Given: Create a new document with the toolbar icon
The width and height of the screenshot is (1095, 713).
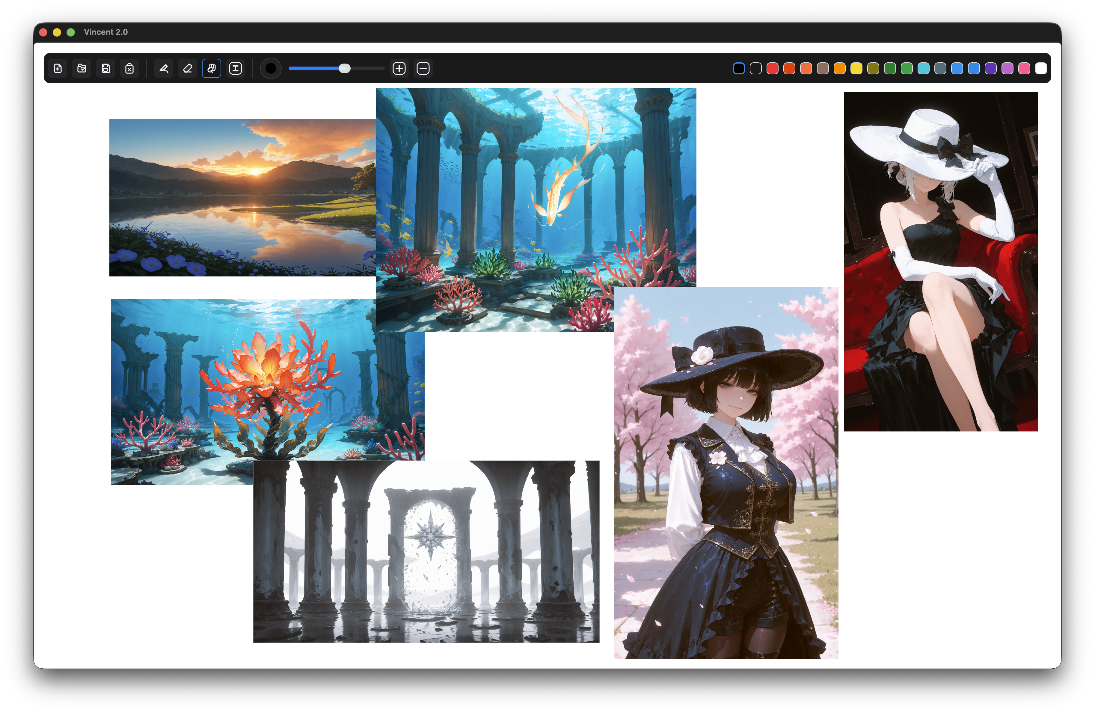Looking at the screenshot, I should (x=58, y=69).
